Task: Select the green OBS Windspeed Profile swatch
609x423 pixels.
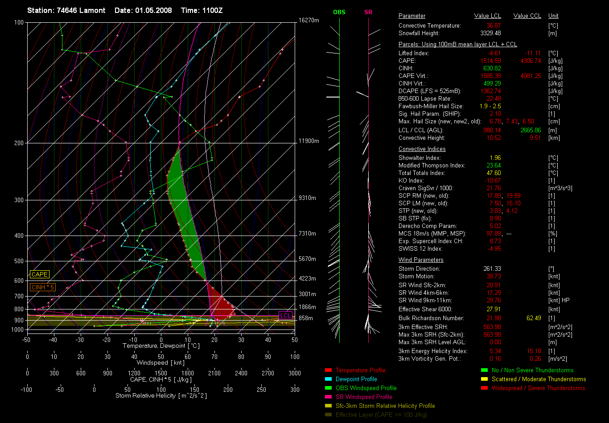Action: point(328,388)
